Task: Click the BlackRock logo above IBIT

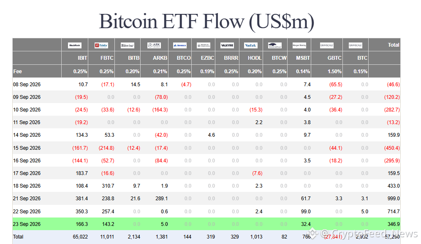Action: point(75,45)
